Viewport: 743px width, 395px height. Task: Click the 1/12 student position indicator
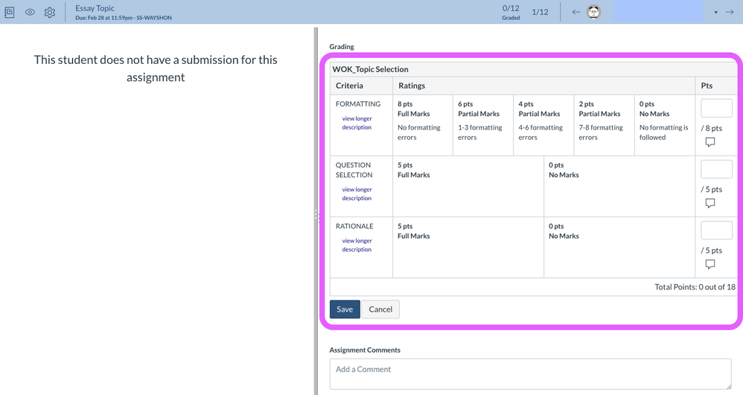pos(540,12)
